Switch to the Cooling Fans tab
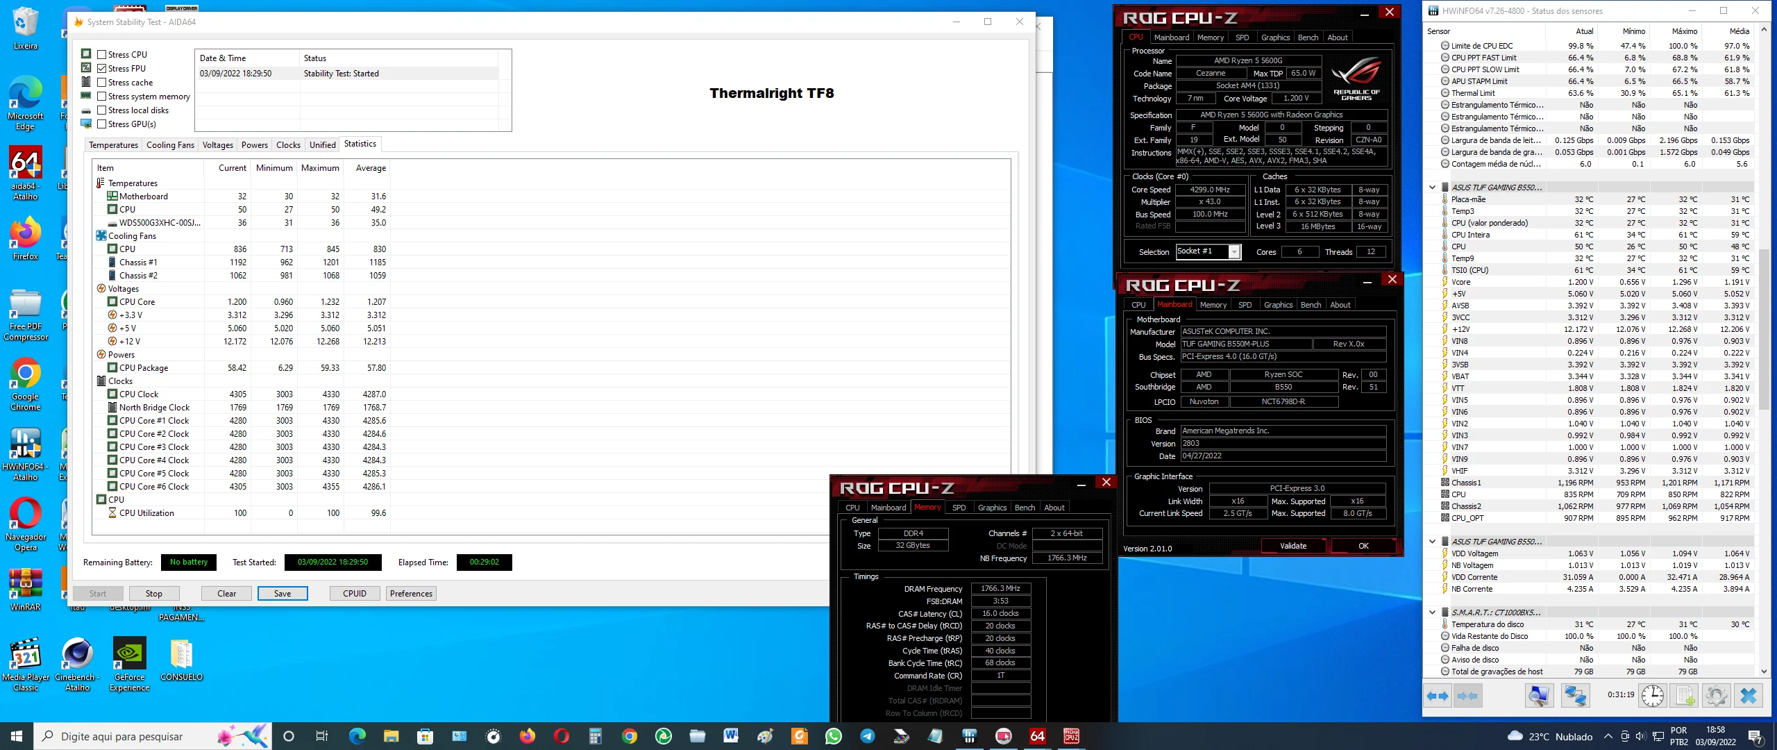Screen dimensions: 1777x750 pos(170,144)
